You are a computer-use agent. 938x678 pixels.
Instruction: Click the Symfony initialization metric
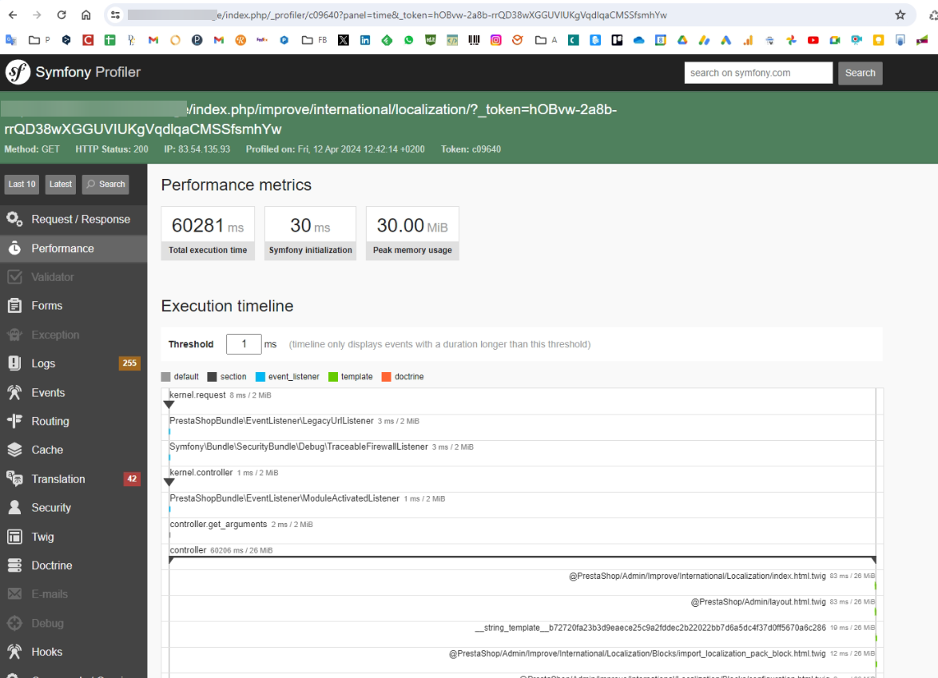click(x=311, y=233)
